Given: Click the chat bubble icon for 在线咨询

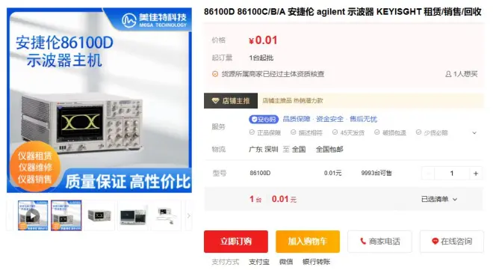Looking at the screenshot, I should (435, 242).
